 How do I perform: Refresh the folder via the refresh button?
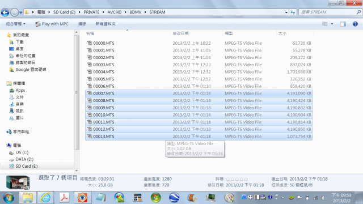(x=293, y=12)
